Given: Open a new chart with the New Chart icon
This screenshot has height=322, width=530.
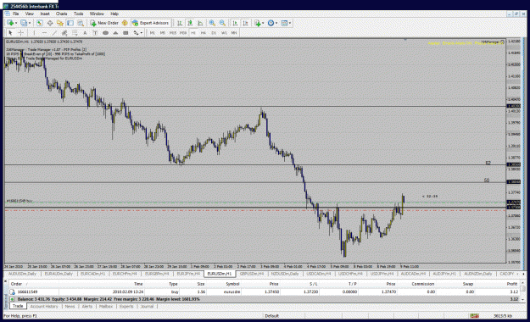Looking at the screenshot, I should [10, 23].
